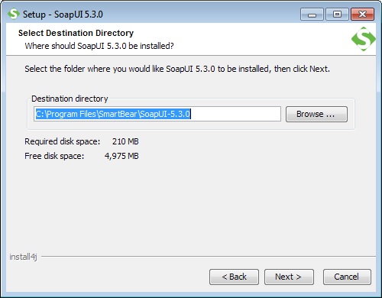Click the 'Select Destination Directory' heading
The height and width of the screenshot is (298, 382).
coord(76,33)
